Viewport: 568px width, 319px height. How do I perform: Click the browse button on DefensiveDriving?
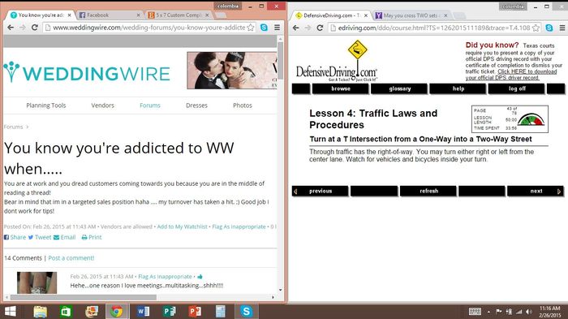(x=341, y=88)
